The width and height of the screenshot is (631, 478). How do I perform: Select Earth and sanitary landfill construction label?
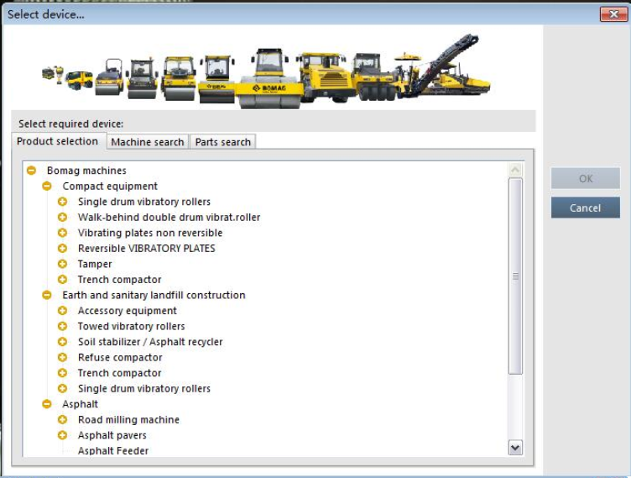tap(154, 295)
